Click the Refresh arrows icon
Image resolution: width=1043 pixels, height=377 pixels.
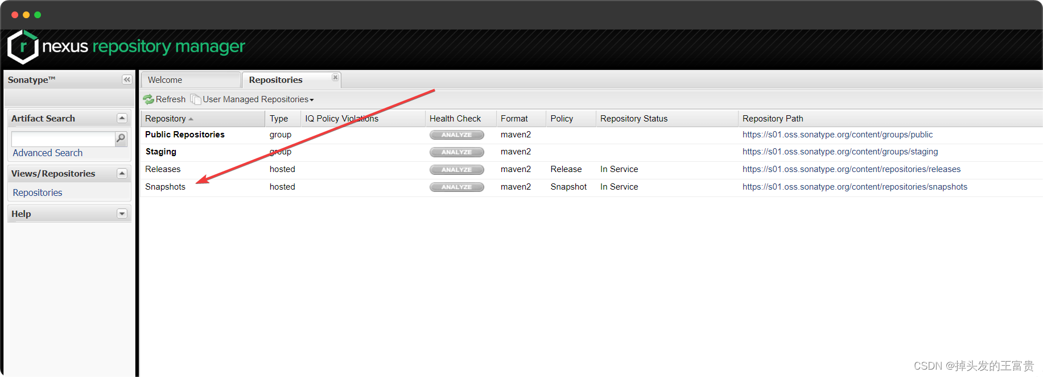point(149,99)
